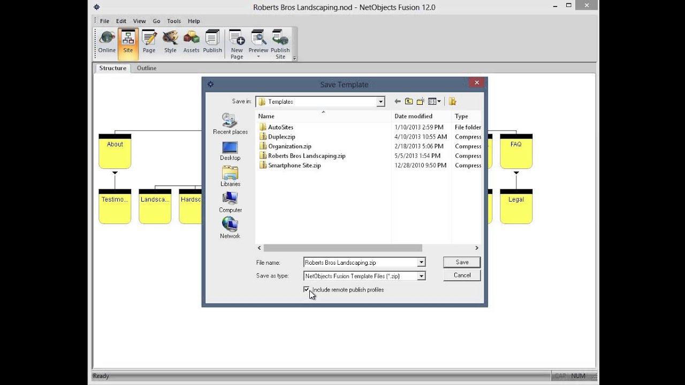The width and height of the screenshot is (685, 385).
Task: Go to Network shortcut
Action: (x=230, y=228)
